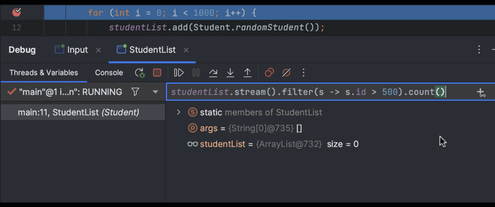Click the Pause Program icon
This screenshot has width=495, height=207.
coord(196,73)
